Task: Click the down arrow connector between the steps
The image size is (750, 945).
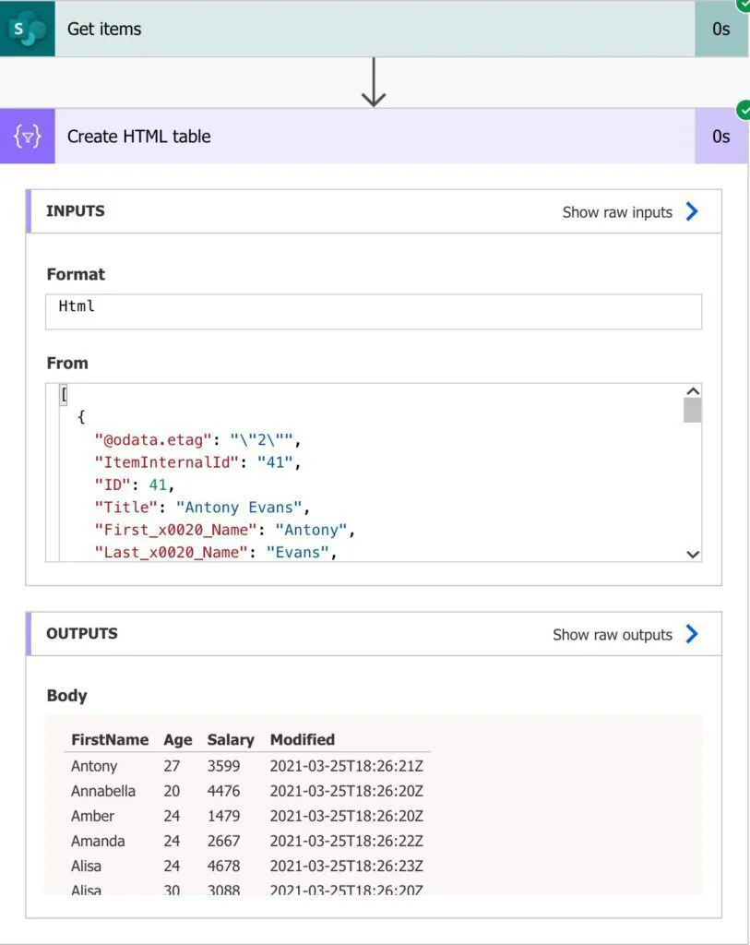Action: click(x=374, y=83)
